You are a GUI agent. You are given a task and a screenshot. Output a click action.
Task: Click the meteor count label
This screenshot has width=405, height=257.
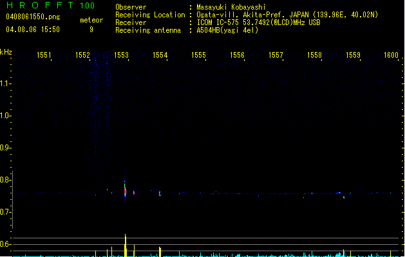pyautogui.click(x=91, y=20)
